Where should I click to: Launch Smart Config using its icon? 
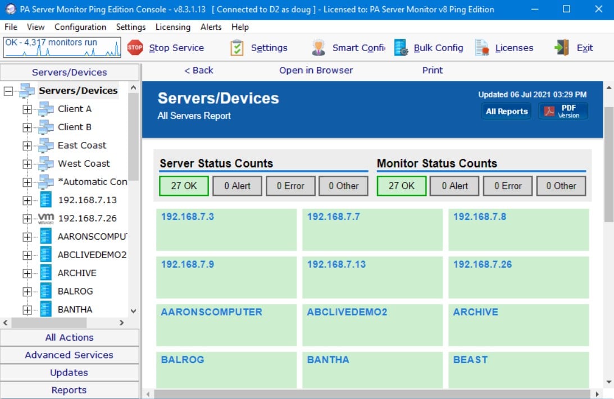[x=318, y=48]
